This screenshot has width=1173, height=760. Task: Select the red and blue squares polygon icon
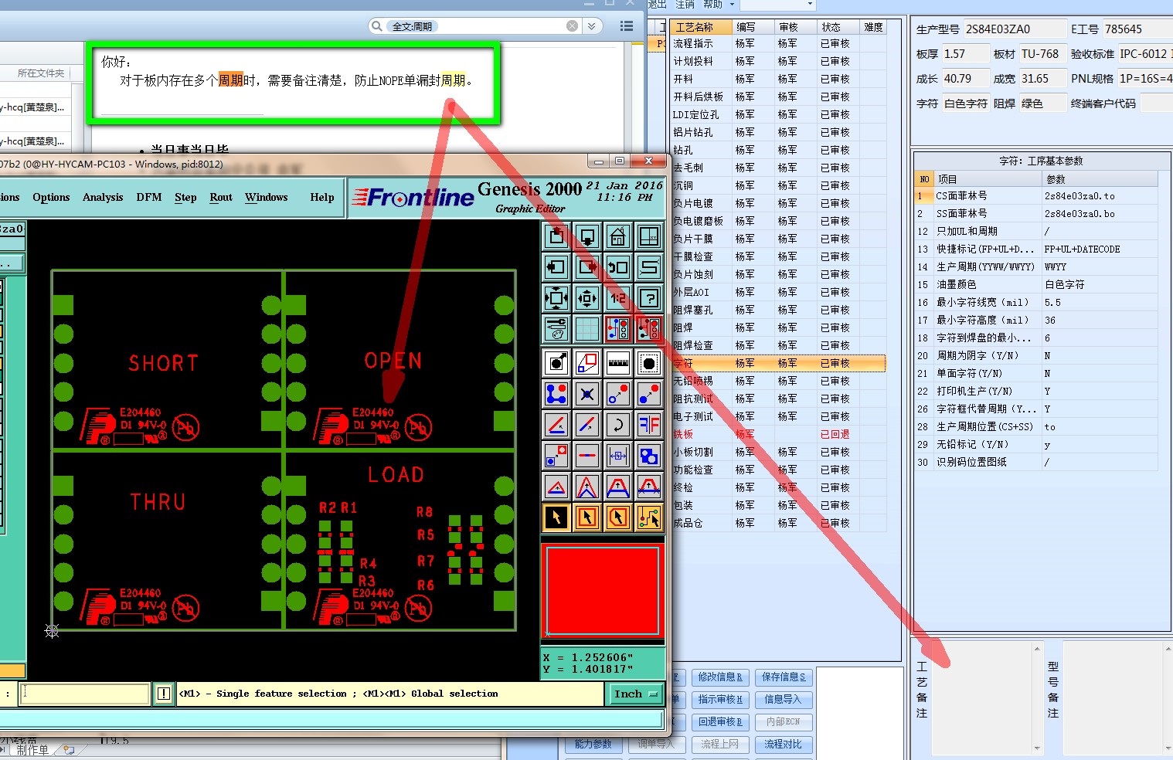click(x=587, y=363)
